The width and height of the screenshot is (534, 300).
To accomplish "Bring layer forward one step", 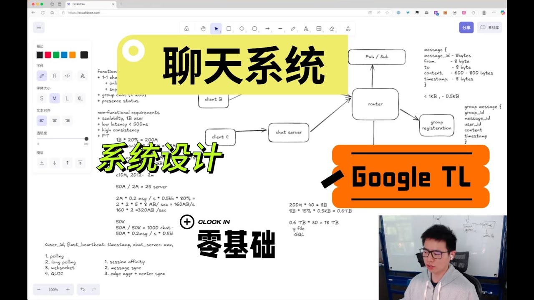I will tap(67, 163).
